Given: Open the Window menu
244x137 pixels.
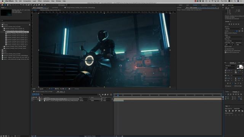Looking at the screenshot, I should (x=58, y=1).
